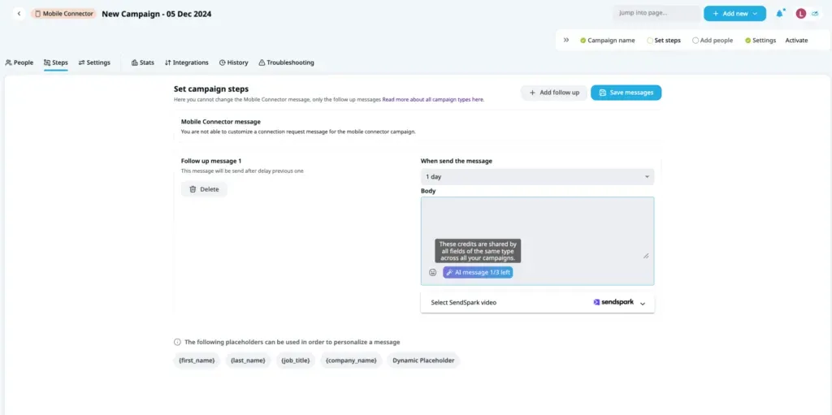
Task: Click the Mobile Connector message heading
Action: (221, 122)
